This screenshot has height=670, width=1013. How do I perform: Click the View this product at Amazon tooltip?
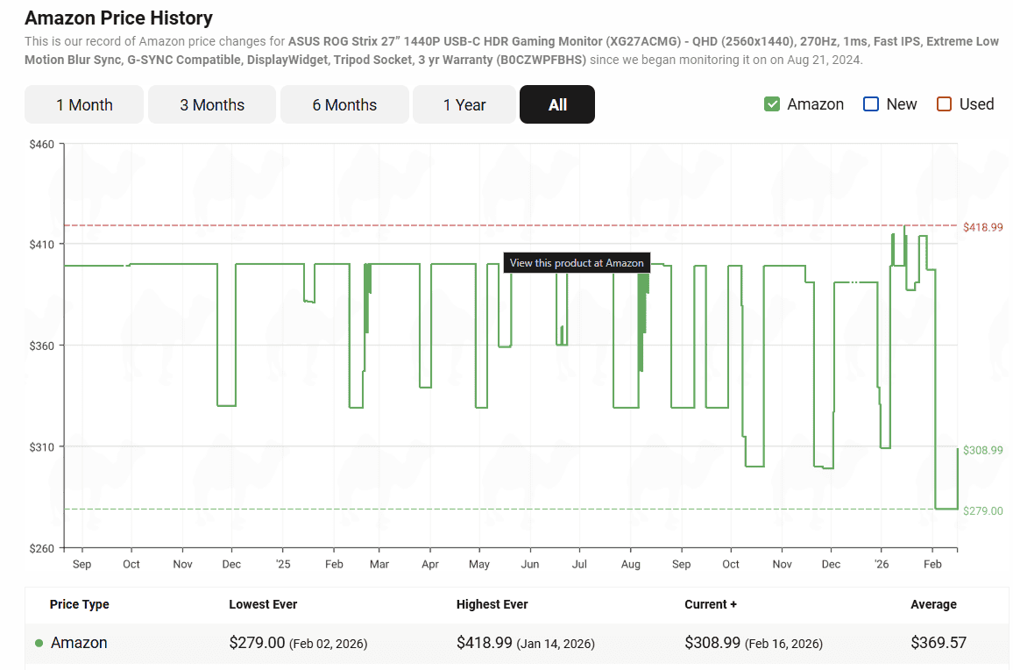(x=577, y=262)
